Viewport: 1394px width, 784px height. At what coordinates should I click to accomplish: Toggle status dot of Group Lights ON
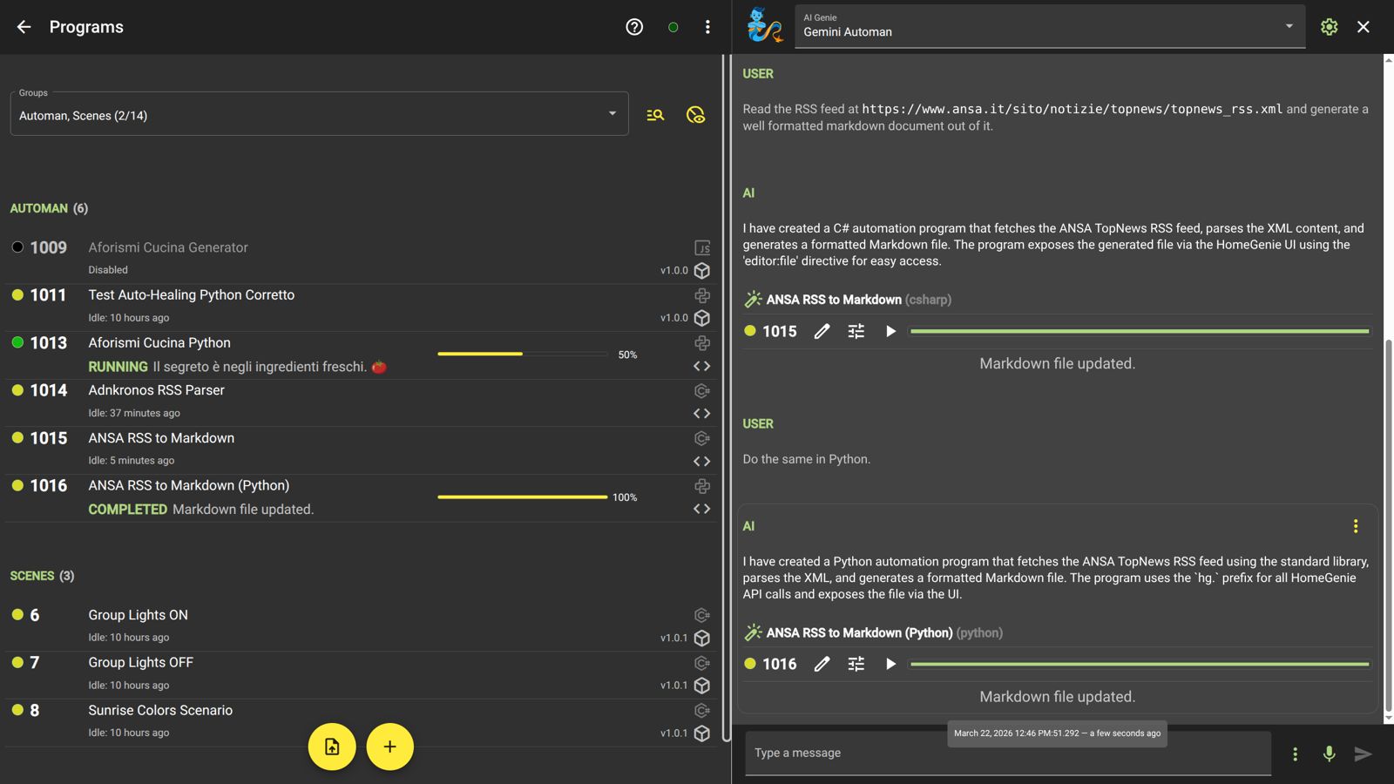(x=17, y=615)
